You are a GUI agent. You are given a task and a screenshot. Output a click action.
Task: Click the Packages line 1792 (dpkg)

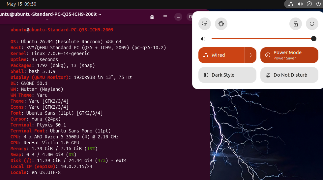click(x=52, y=66)
